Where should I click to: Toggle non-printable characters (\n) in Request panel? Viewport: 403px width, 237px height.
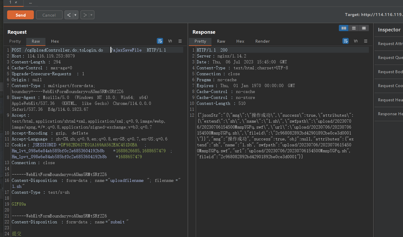coord(170,41)
